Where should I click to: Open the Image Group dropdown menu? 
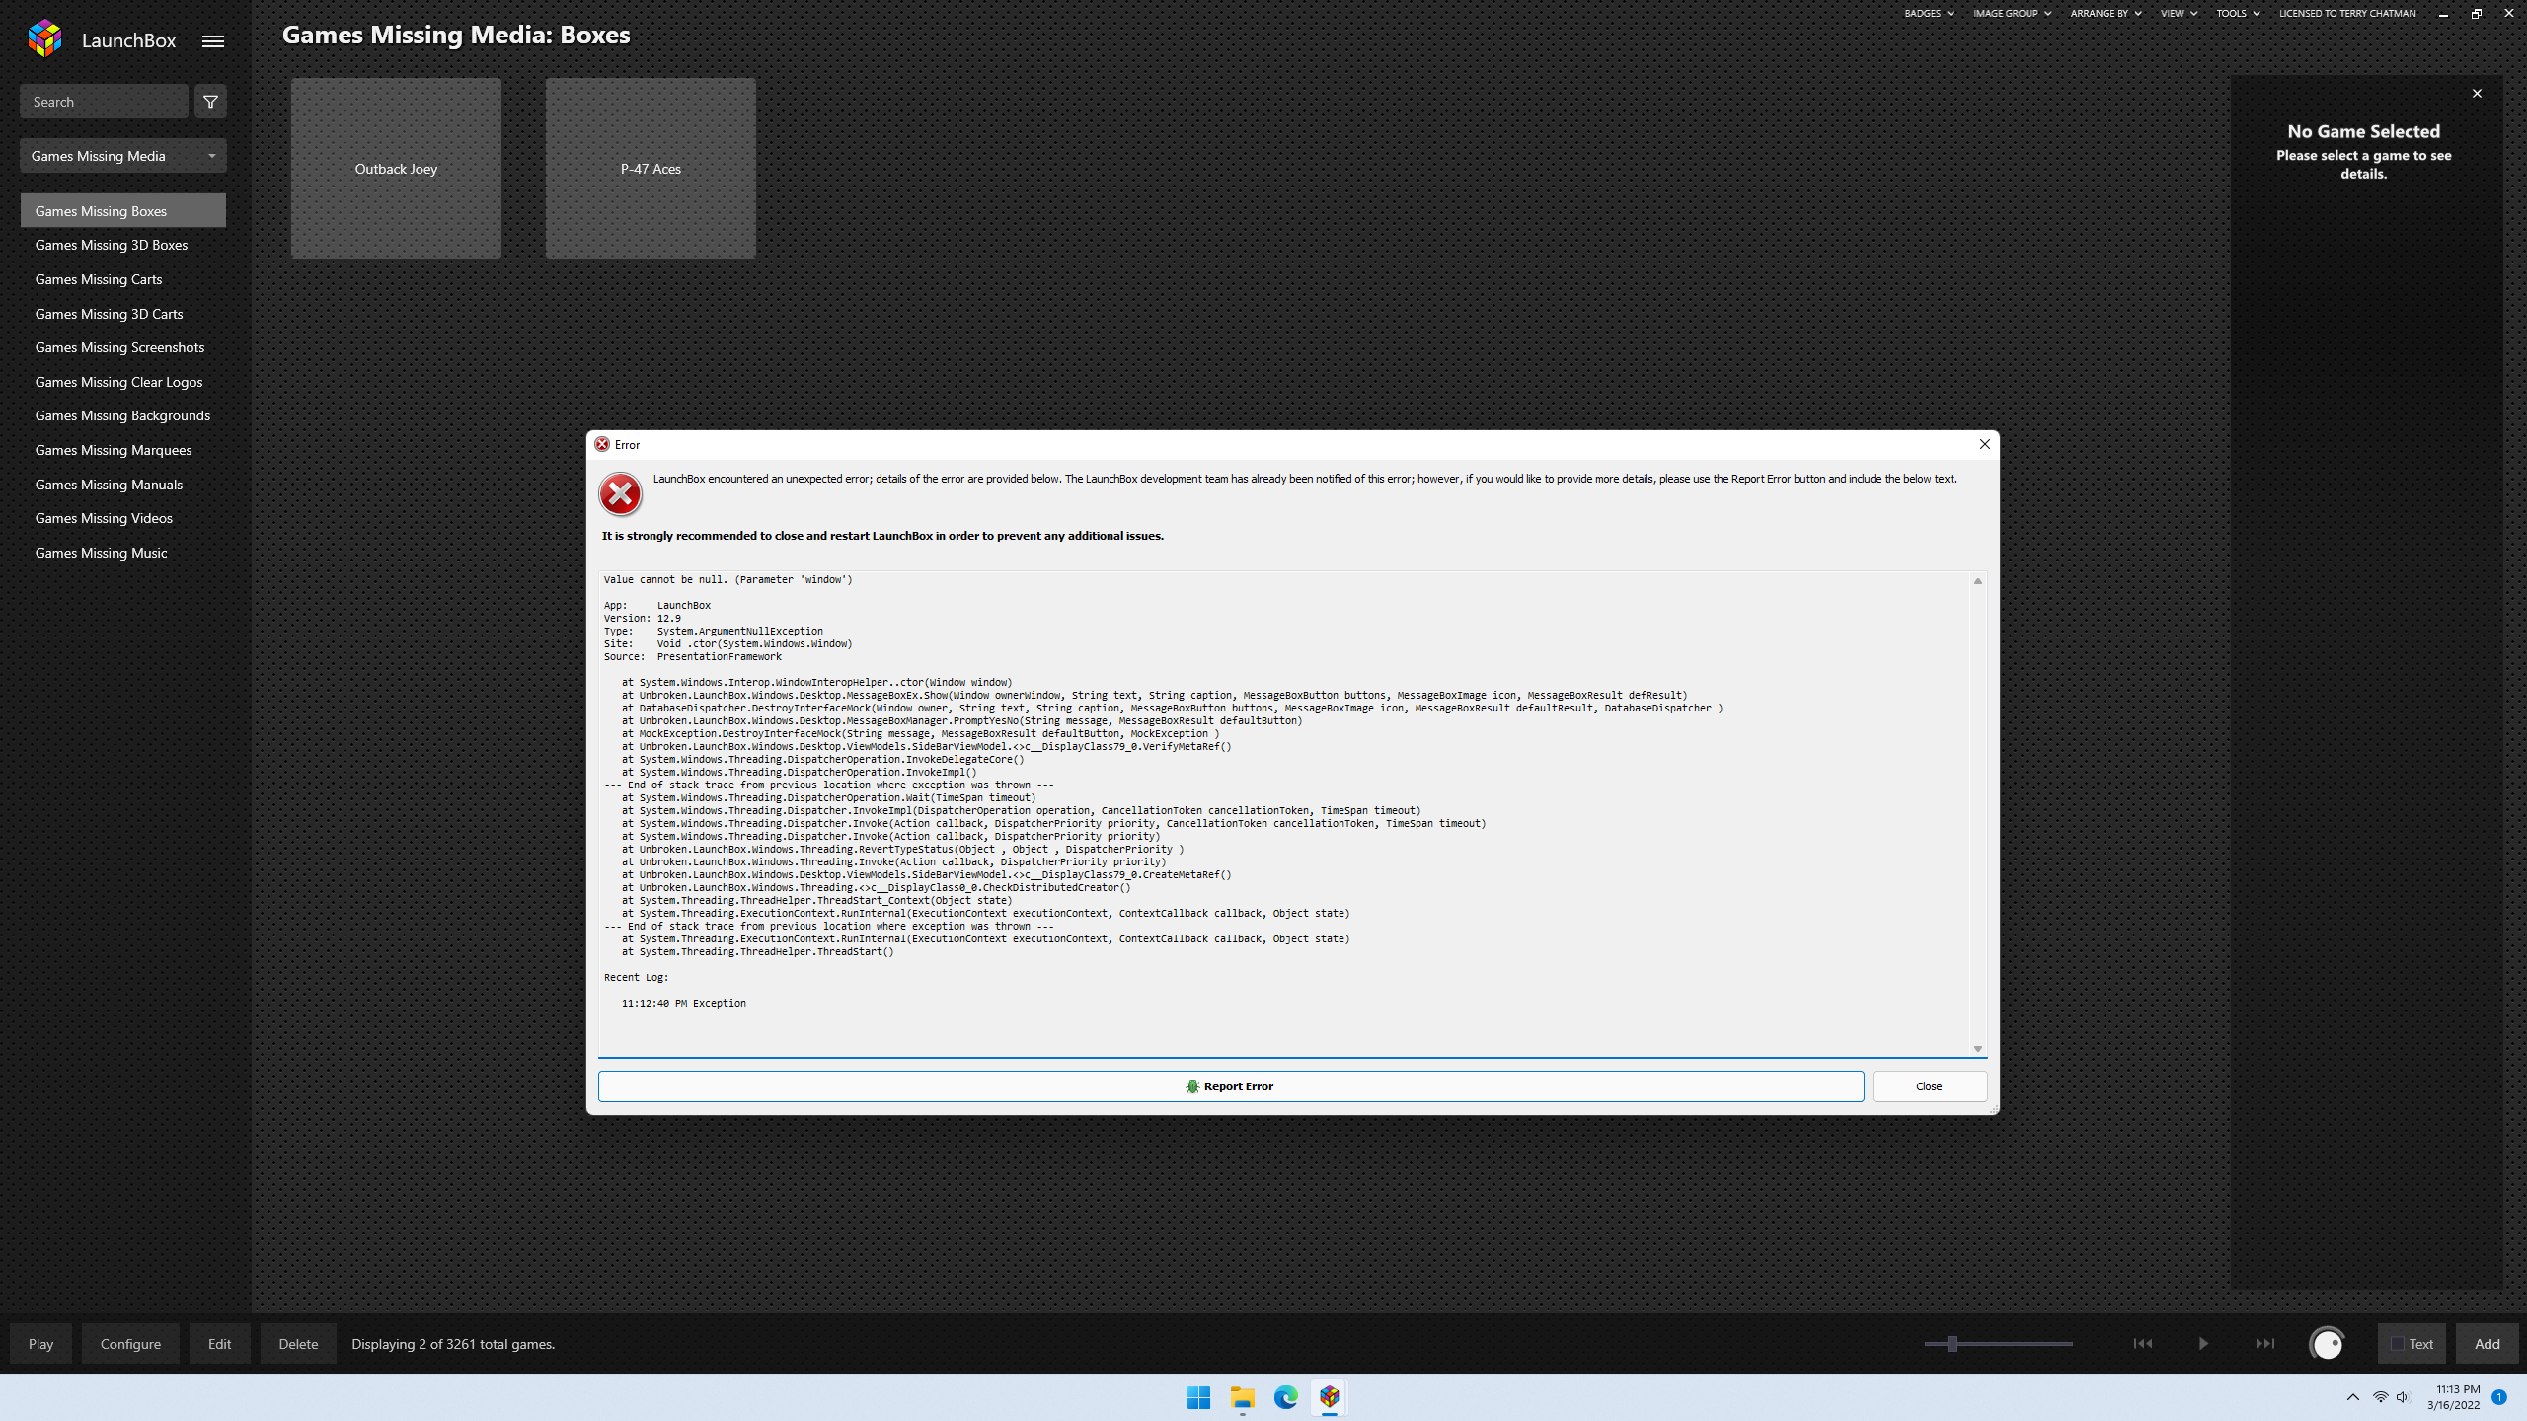2012,13
